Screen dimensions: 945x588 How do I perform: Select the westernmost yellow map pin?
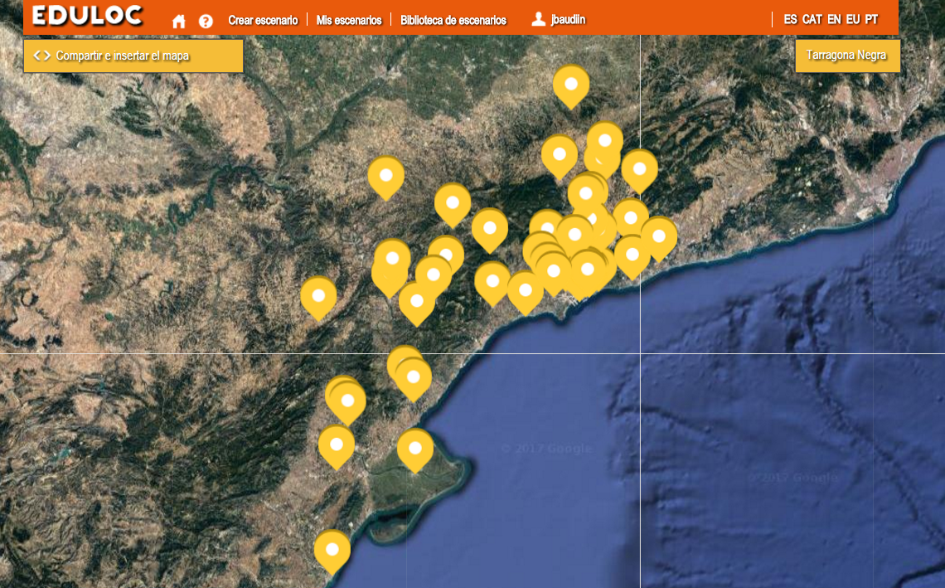coord(318,295)
